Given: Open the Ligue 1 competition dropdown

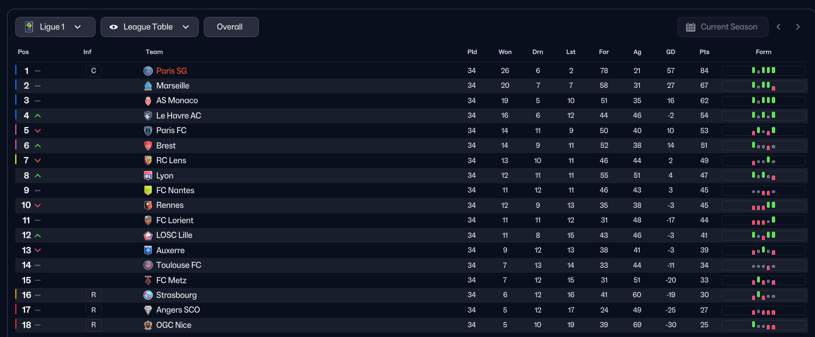Looking at the screenshot, I should 55,27.
